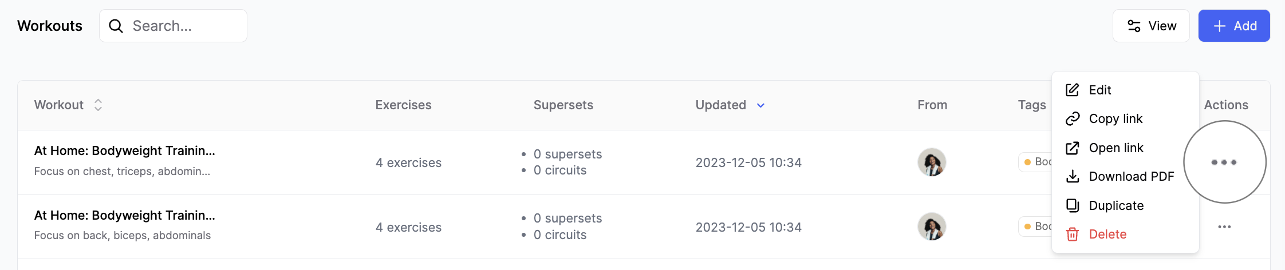Click the Duplicate icon in menu
1285x270 pixels.
1073,205
